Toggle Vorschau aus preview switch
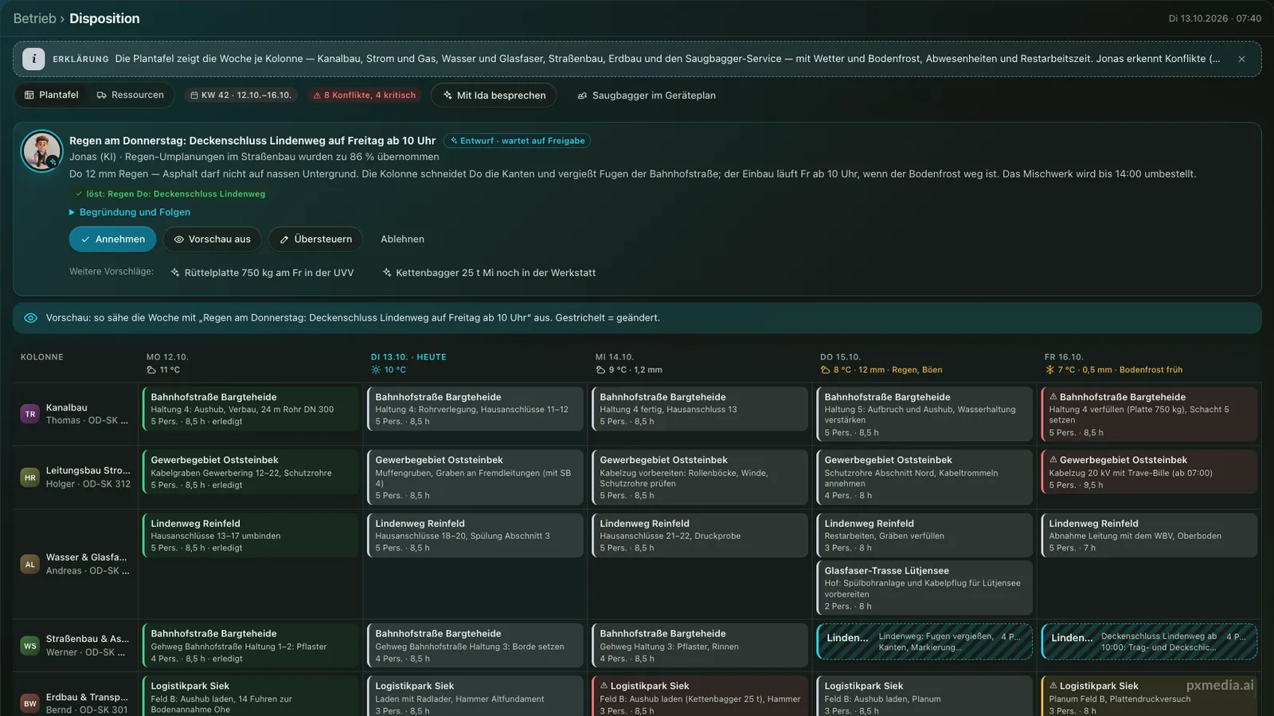The height and width of the screenshot is (716, 1274). [212, 239]
